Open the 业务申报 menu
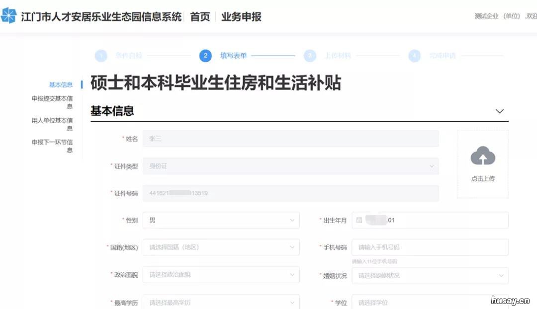 point(242,16)
